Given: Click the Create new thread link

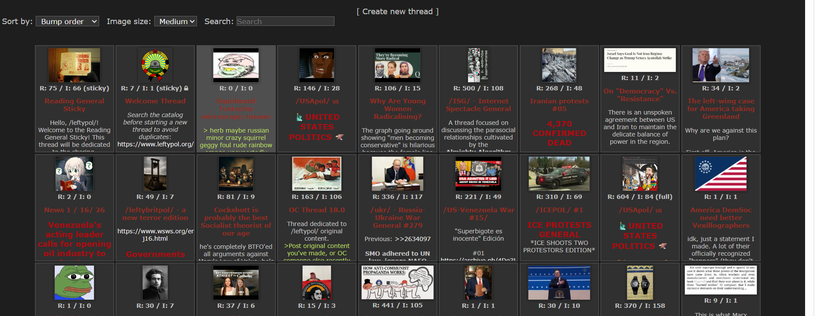Looking at the screenshot, I should point(397,12).
